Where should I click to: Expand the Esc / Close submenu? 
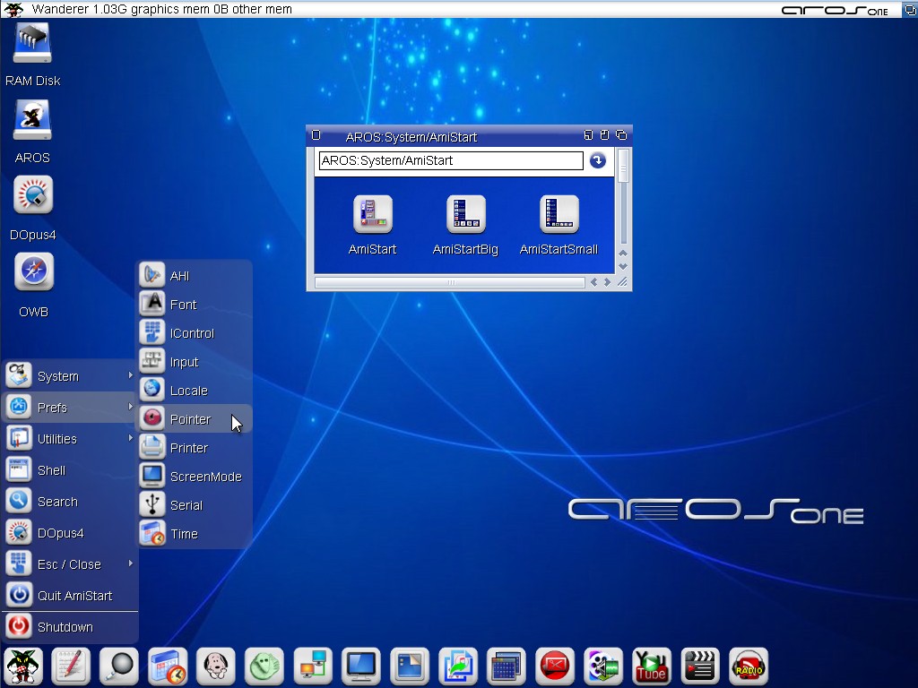tap(69, 564)
